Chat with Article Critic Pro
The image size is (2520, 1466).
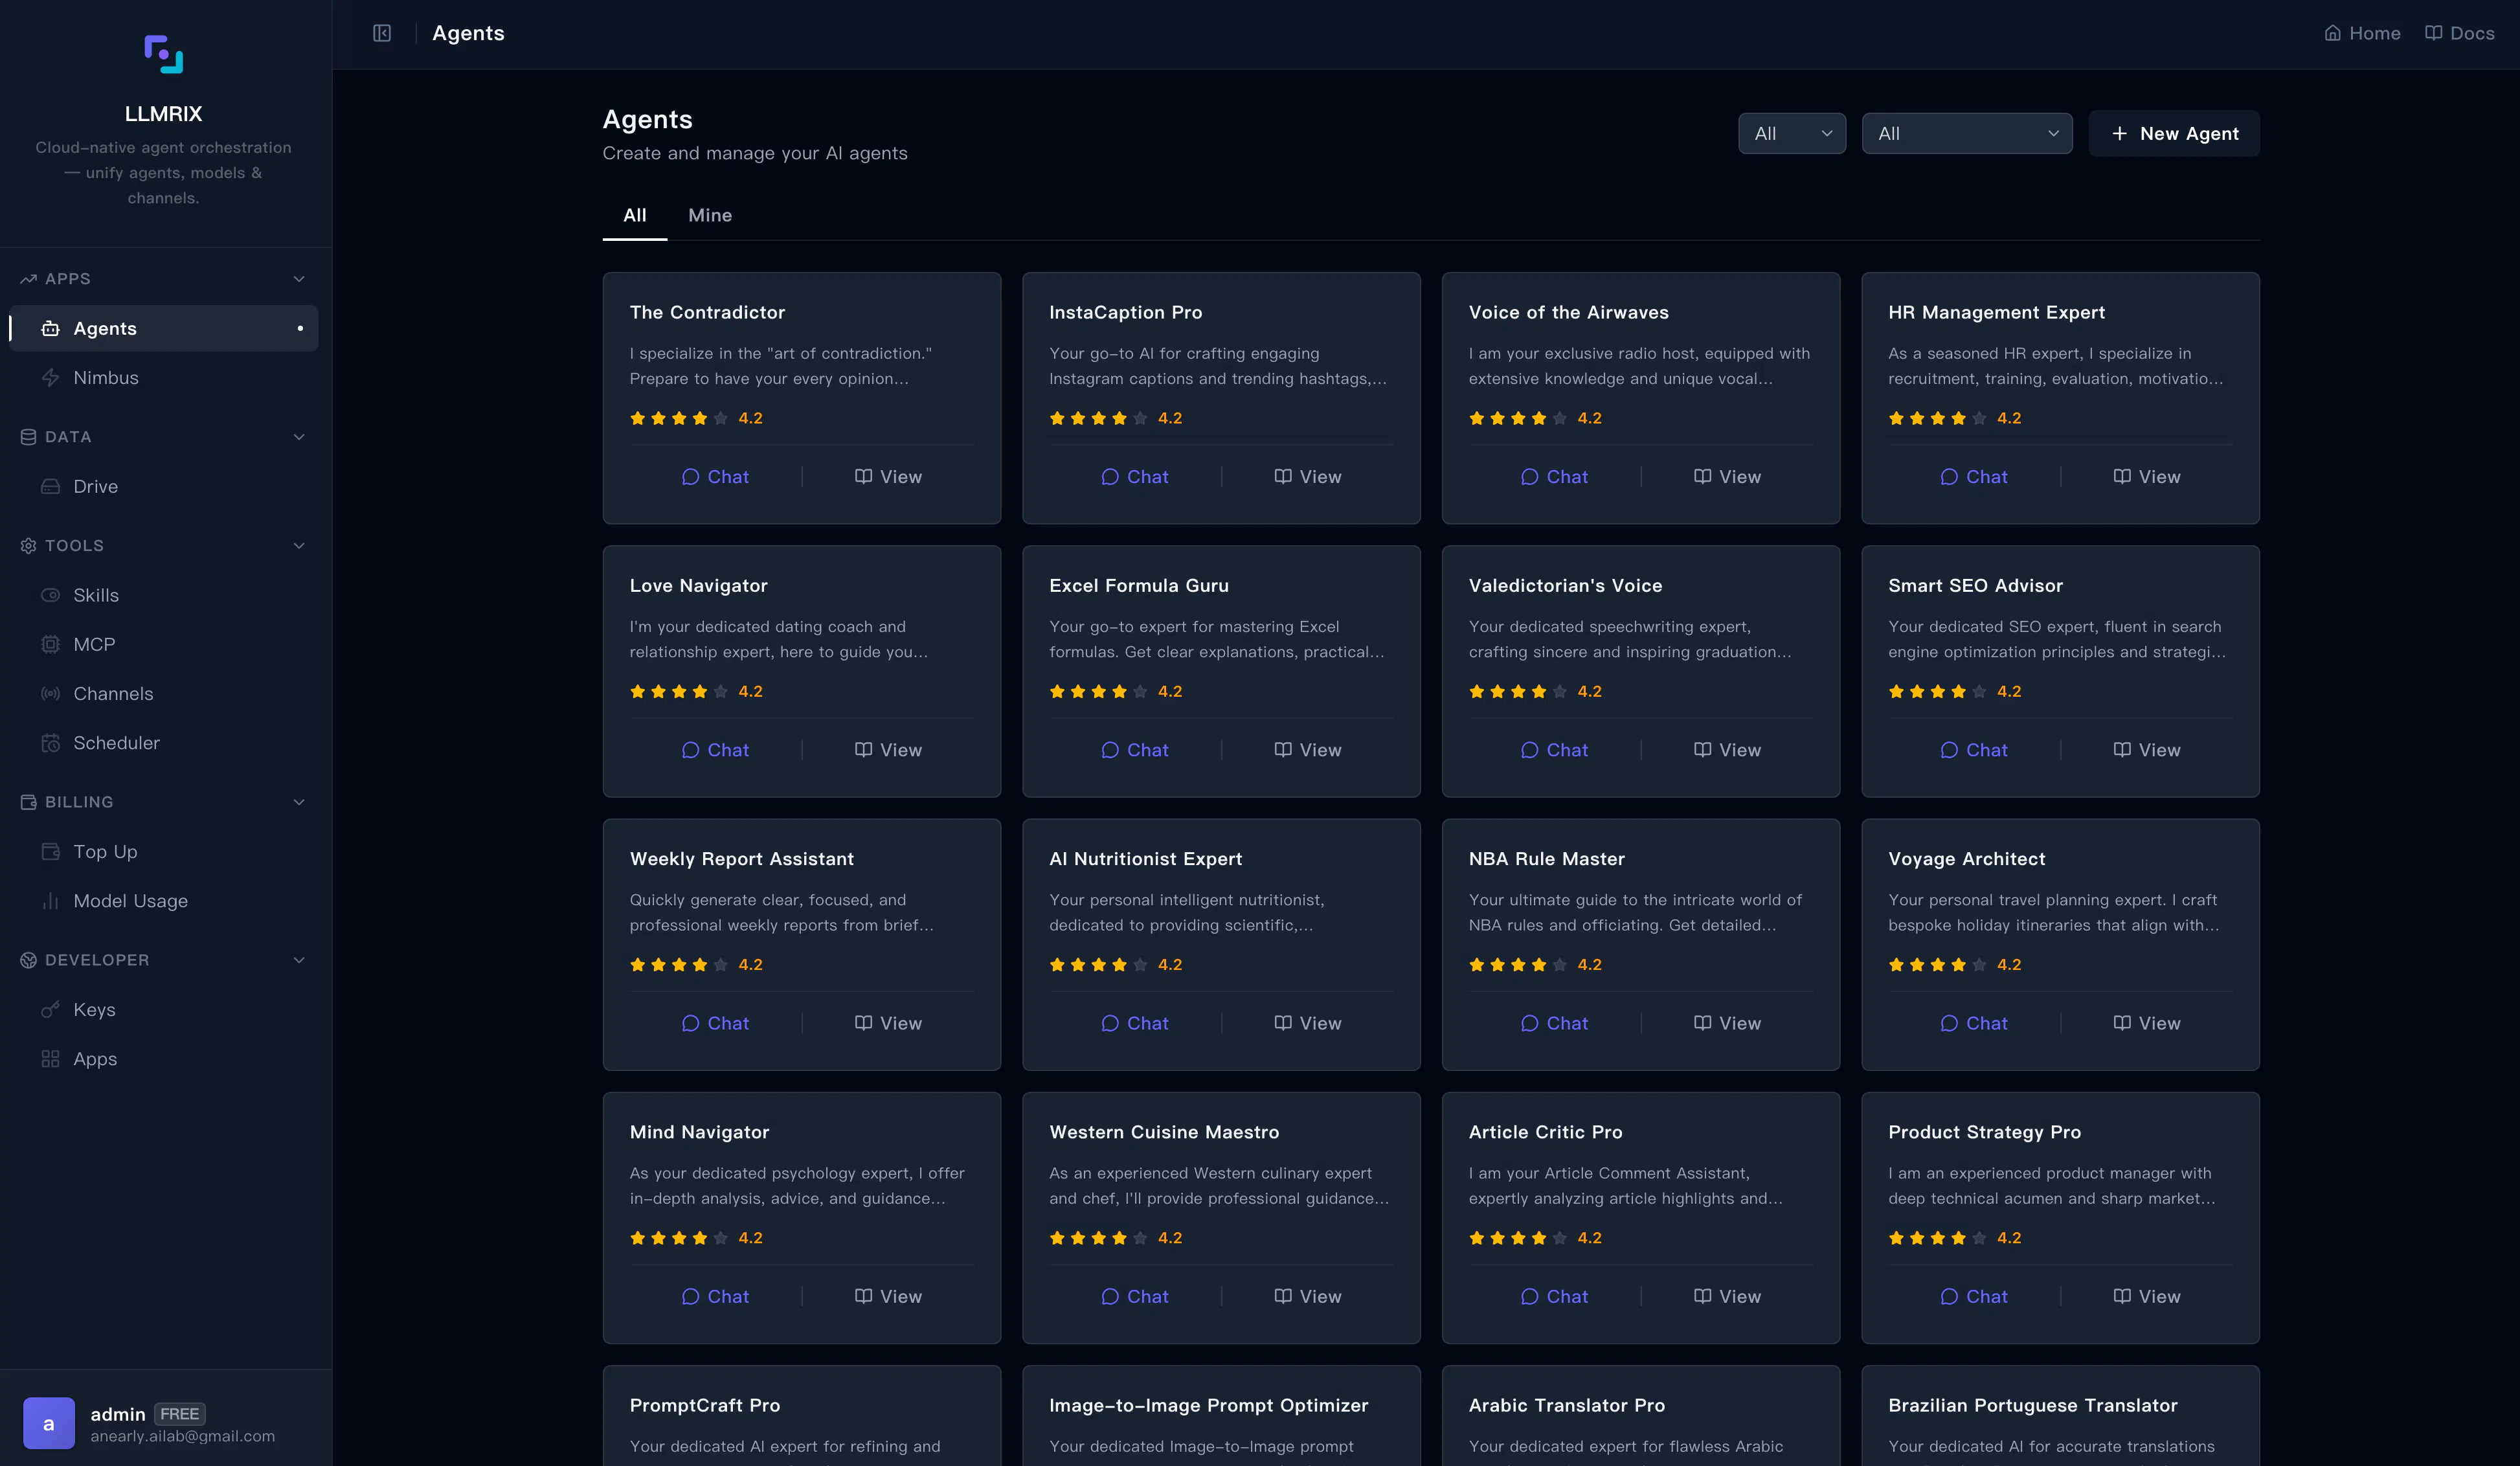tap(1554, 1296)
